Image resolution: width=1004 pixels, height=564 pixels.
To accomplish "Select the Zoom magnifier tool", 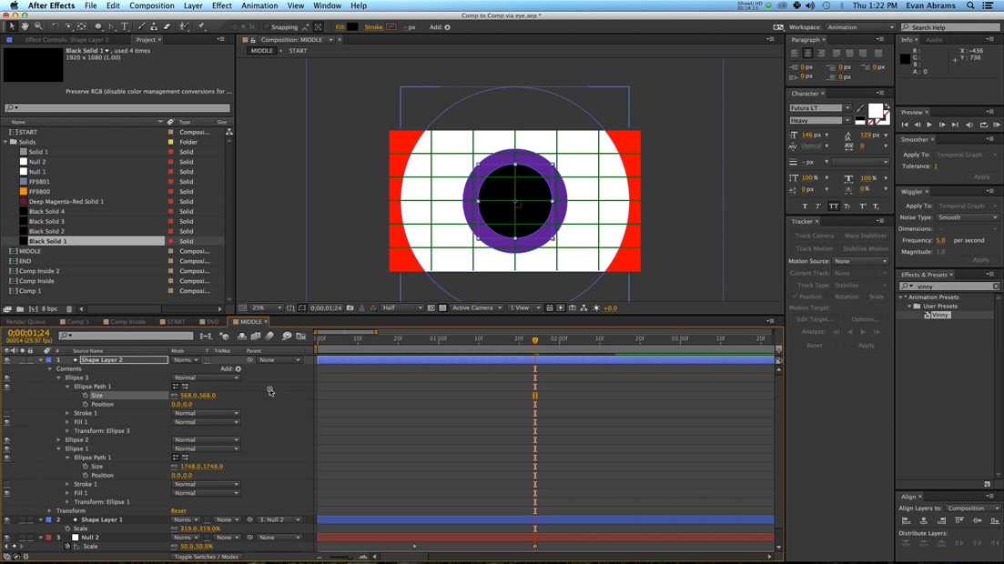I will (38, 27).
